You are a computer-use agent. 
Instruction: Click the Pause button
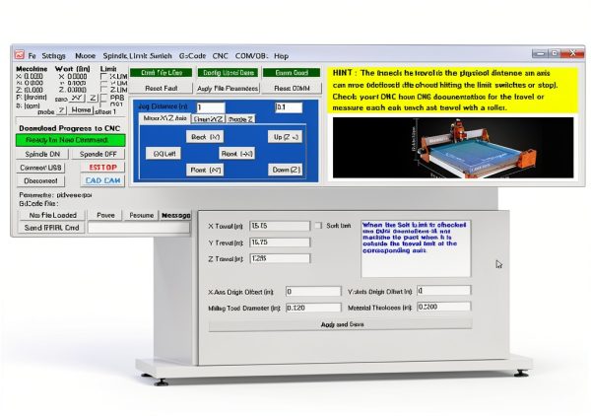pos(105,215)
